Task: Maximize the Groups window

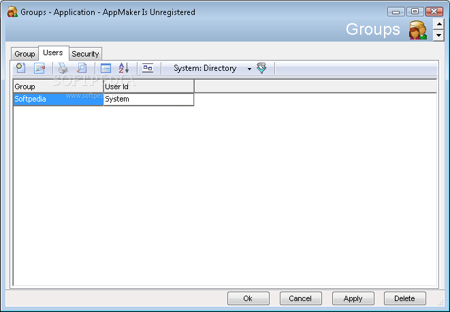Action: (415, 12)
